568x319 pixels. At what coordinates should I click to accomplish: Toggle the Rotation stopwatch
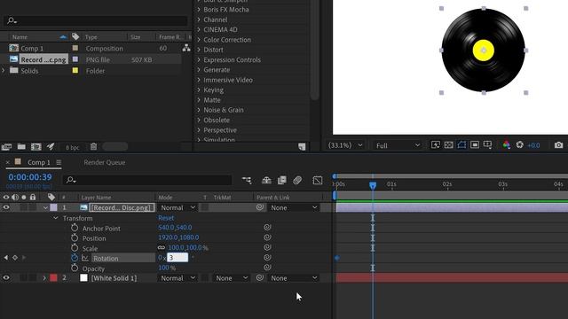[x=75, y=258]
